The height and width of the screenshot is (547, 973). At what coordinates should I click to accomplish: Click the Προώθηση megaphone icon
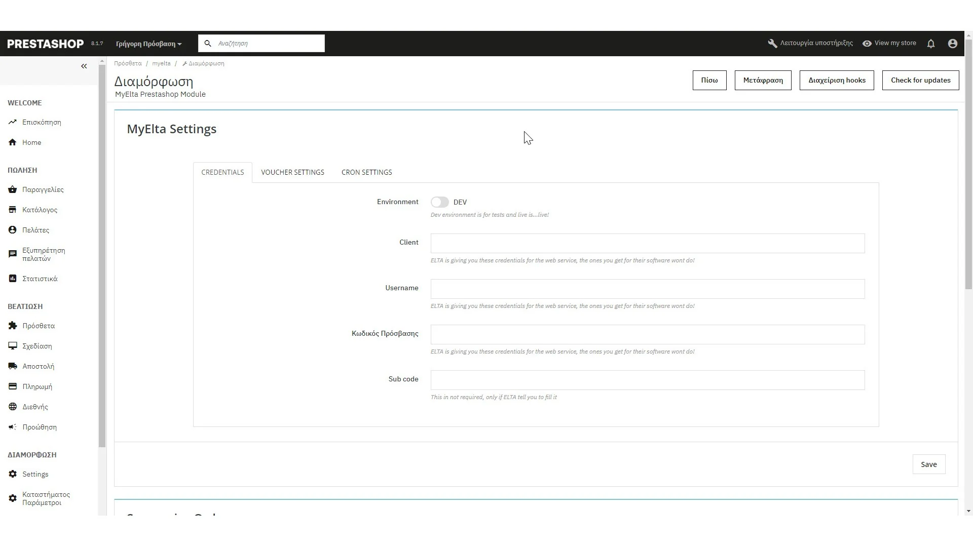pyautogui.click(x=13, y=427)
